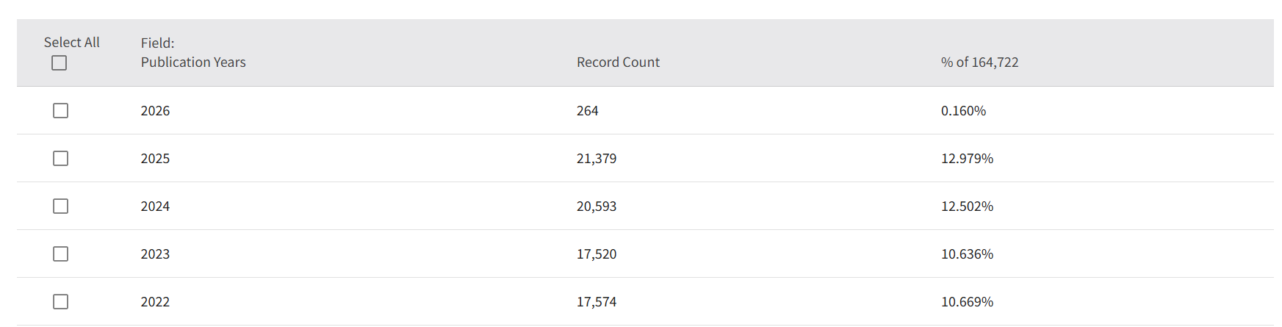
Task: Tick the checkbox for year 2026
Action: [61, 111]
